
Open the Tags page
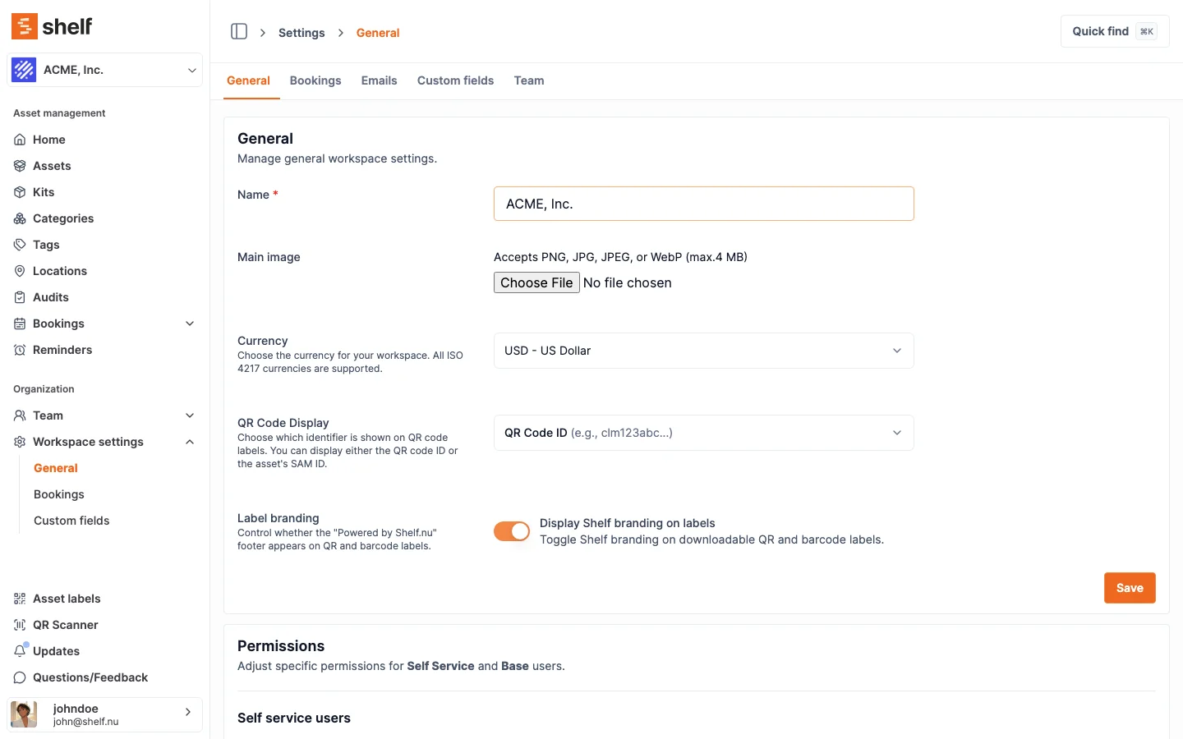click(46, 245)
